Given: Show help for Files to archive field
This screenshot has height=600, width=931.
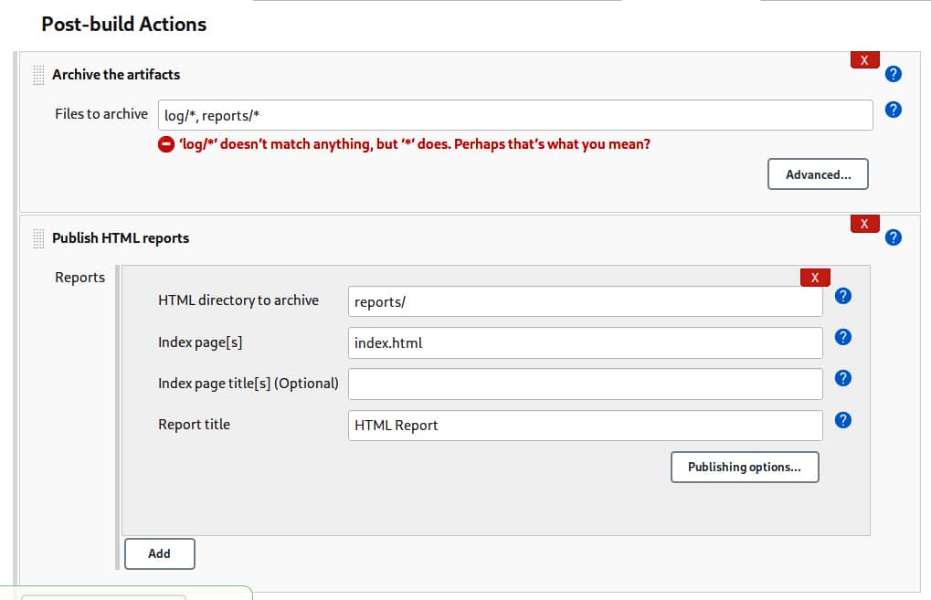Looking at the screenshot, I should click(894, 110).
